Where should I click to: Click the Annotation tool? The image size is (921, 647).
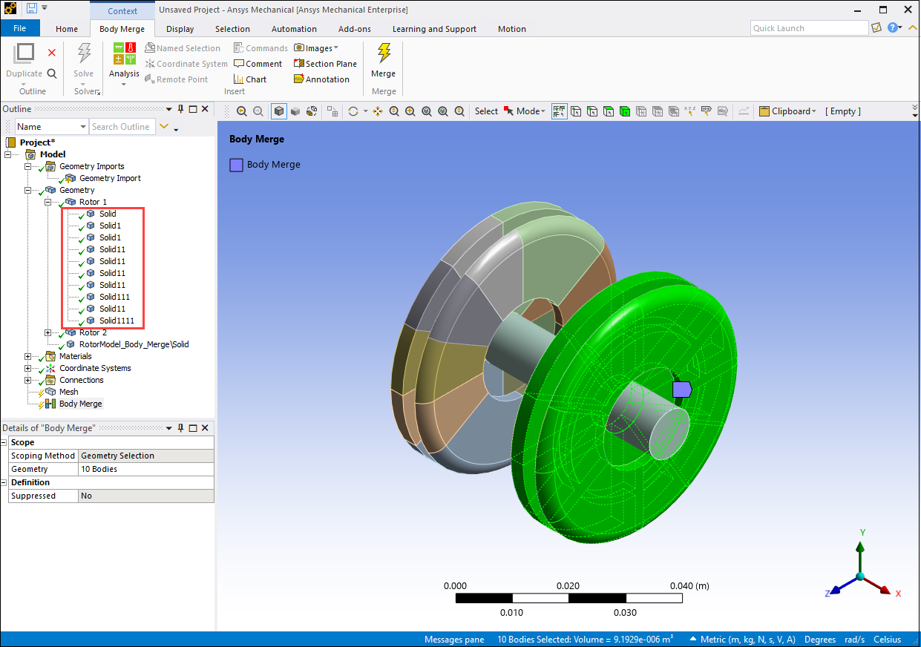[321, 79]
